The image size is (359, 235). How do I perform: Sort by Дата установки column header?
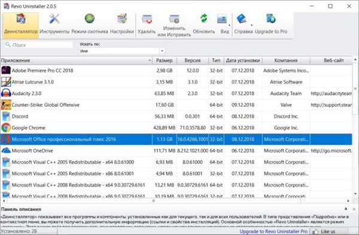pyautogui.click(x=243, y=60)
